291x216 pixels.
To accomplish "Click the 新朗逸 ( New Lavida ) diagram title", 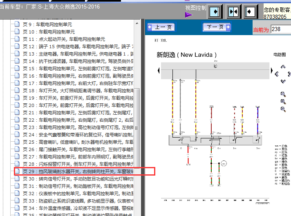I will (x=186, y=55).
